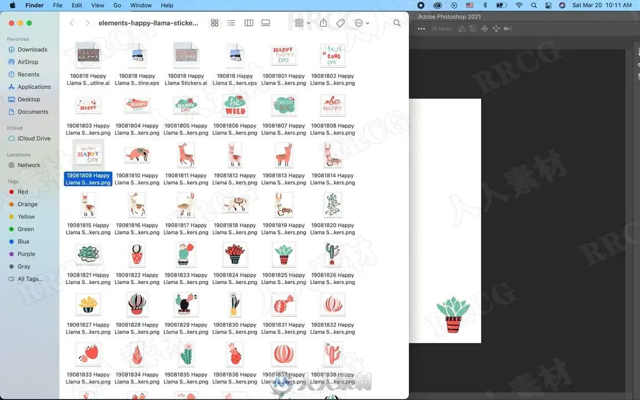
Task: Click Photoshop's three-dot options icon
Action: [x=422, y=28]
